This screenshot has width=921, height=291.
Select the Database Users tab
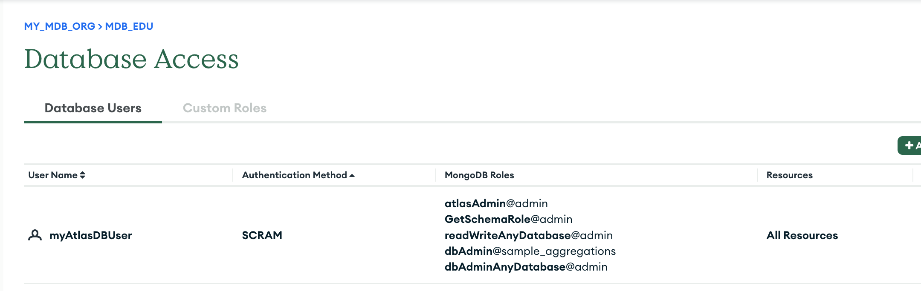pos(93,108)
